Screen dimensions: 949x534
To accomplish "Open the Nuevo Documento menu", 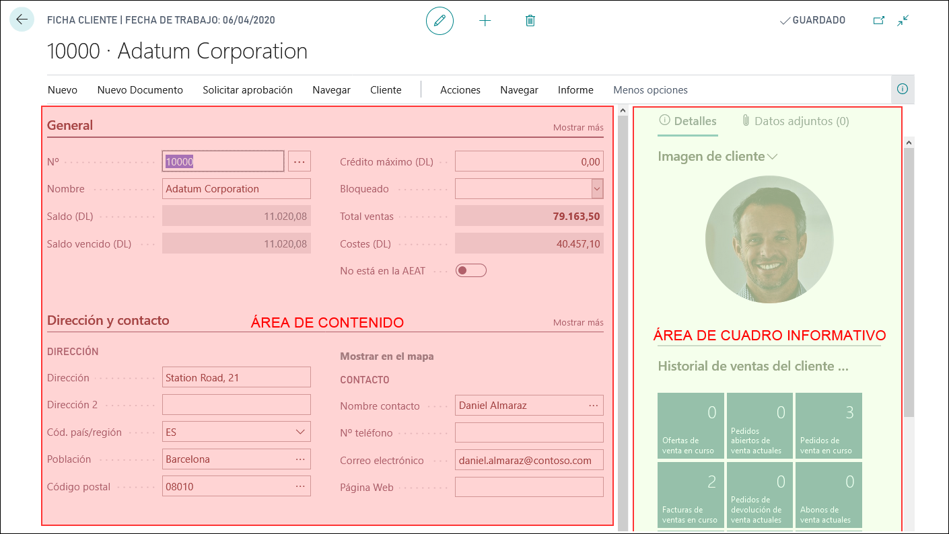I will tap(140, 90).
